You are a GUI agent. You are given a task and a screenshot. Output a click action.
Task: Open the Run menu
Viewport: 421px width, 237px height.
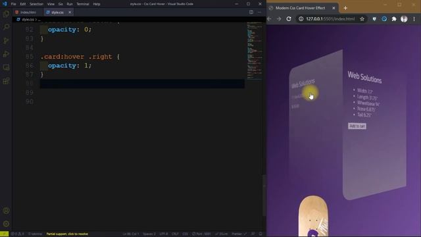[70, 4]
